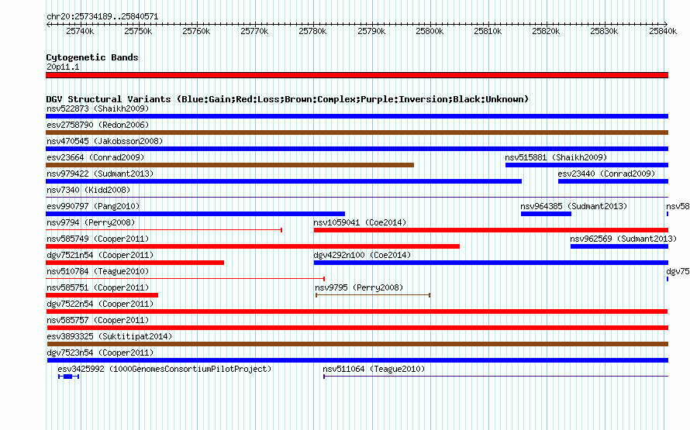690x430 pixels.
Task: Click the 20p11.1 band name text
Action: click(63, 67)
